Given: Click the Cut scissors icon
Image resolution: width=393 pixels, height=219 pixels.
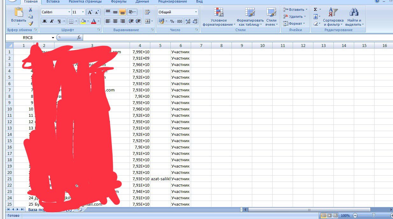Looking at the screenshot, I should point(31,10).
